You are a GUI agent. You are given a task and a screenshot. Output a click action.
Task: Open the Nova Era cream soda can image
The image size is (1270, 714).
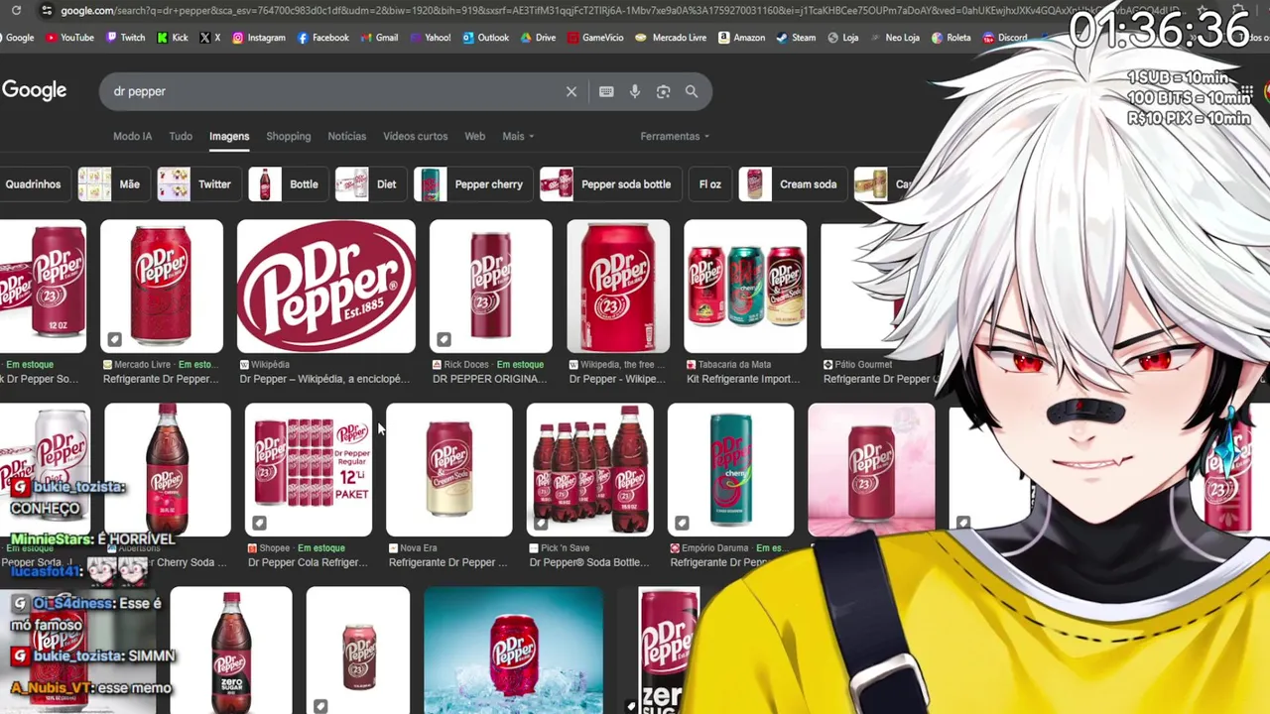pos(449,470)
